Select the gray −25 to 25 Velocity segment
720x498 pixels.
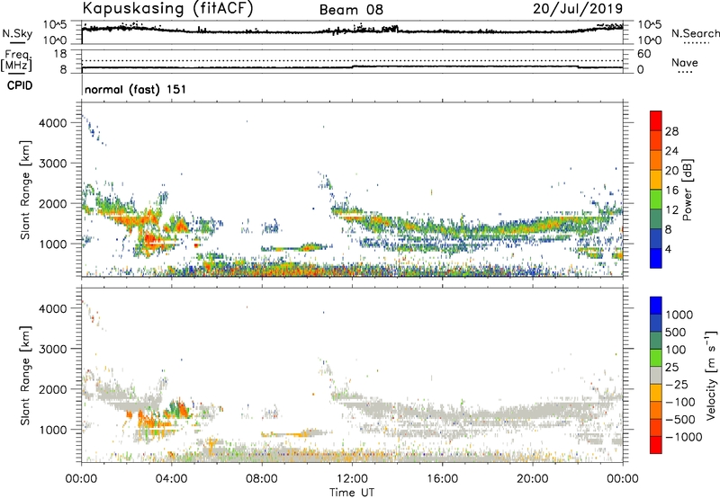pos(656,375)
